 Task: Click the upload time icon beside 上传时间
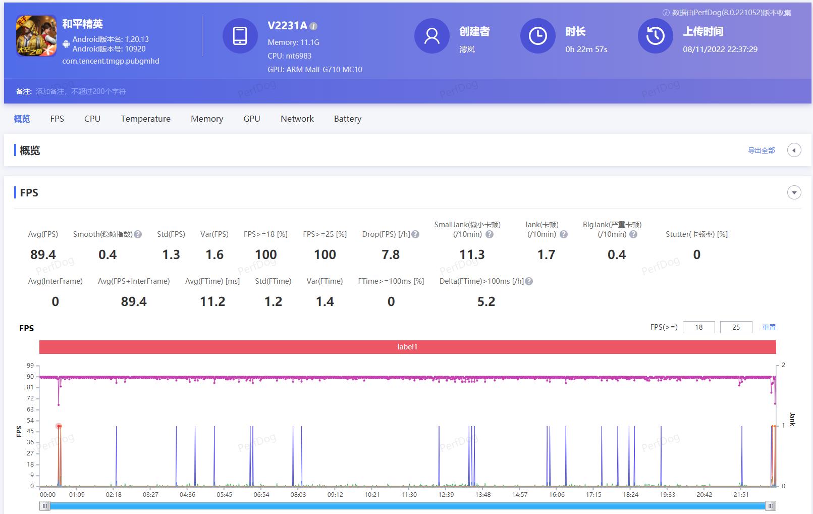point(655,36)
